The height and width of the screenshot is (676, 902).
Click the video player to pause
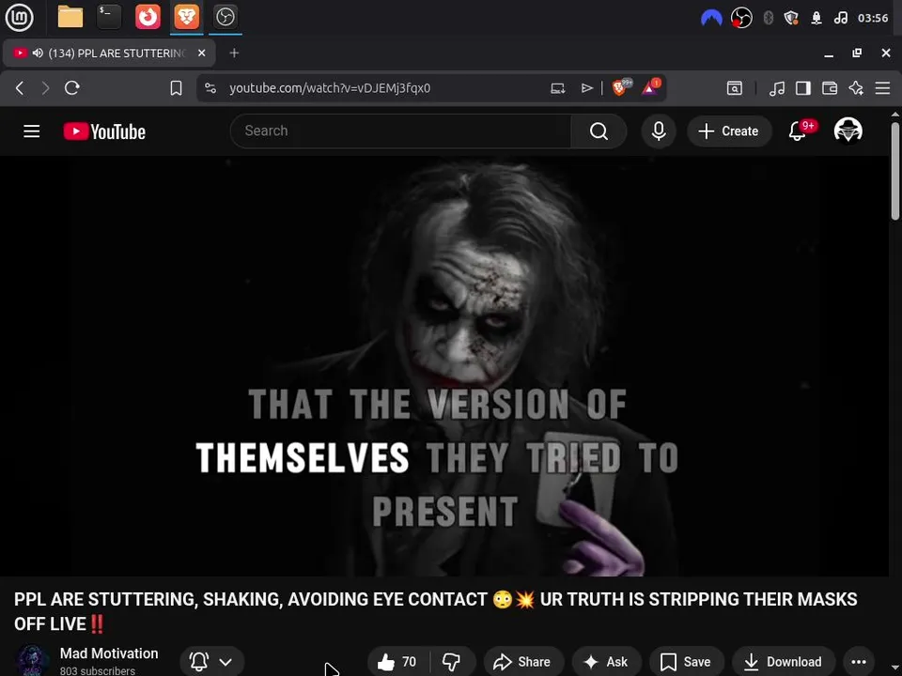pyautogui.click(x=444, y=365)
